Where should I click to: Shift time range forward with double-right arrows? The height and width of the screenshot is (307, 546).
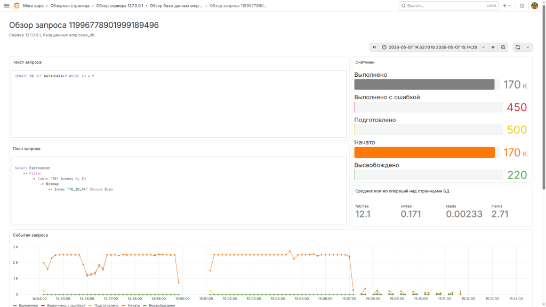pos(493,47)
